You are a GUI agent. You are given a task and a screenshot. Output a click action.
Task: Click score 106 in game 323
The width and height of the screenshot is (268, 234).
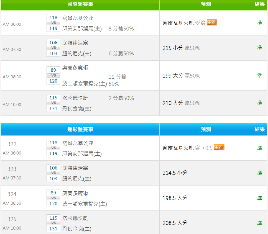click(x=53, y=168)
